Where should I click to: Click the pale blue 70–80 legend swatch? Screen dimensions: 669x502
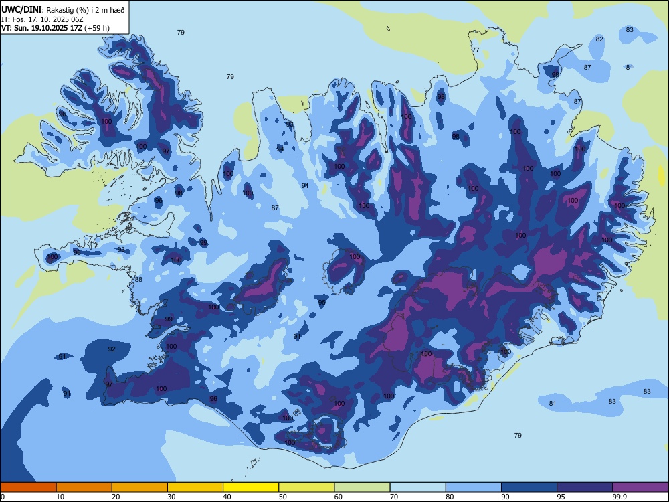tap(418, 487)
